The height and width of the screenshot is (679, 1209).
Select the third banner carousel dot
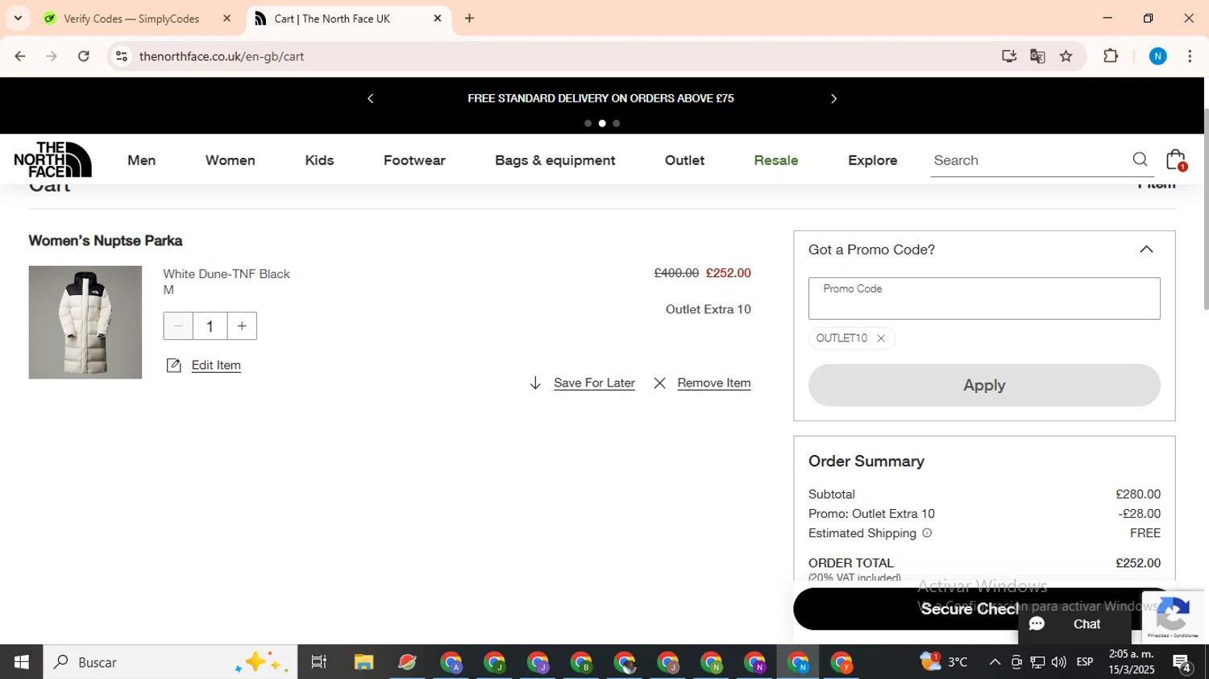[617, 123]
